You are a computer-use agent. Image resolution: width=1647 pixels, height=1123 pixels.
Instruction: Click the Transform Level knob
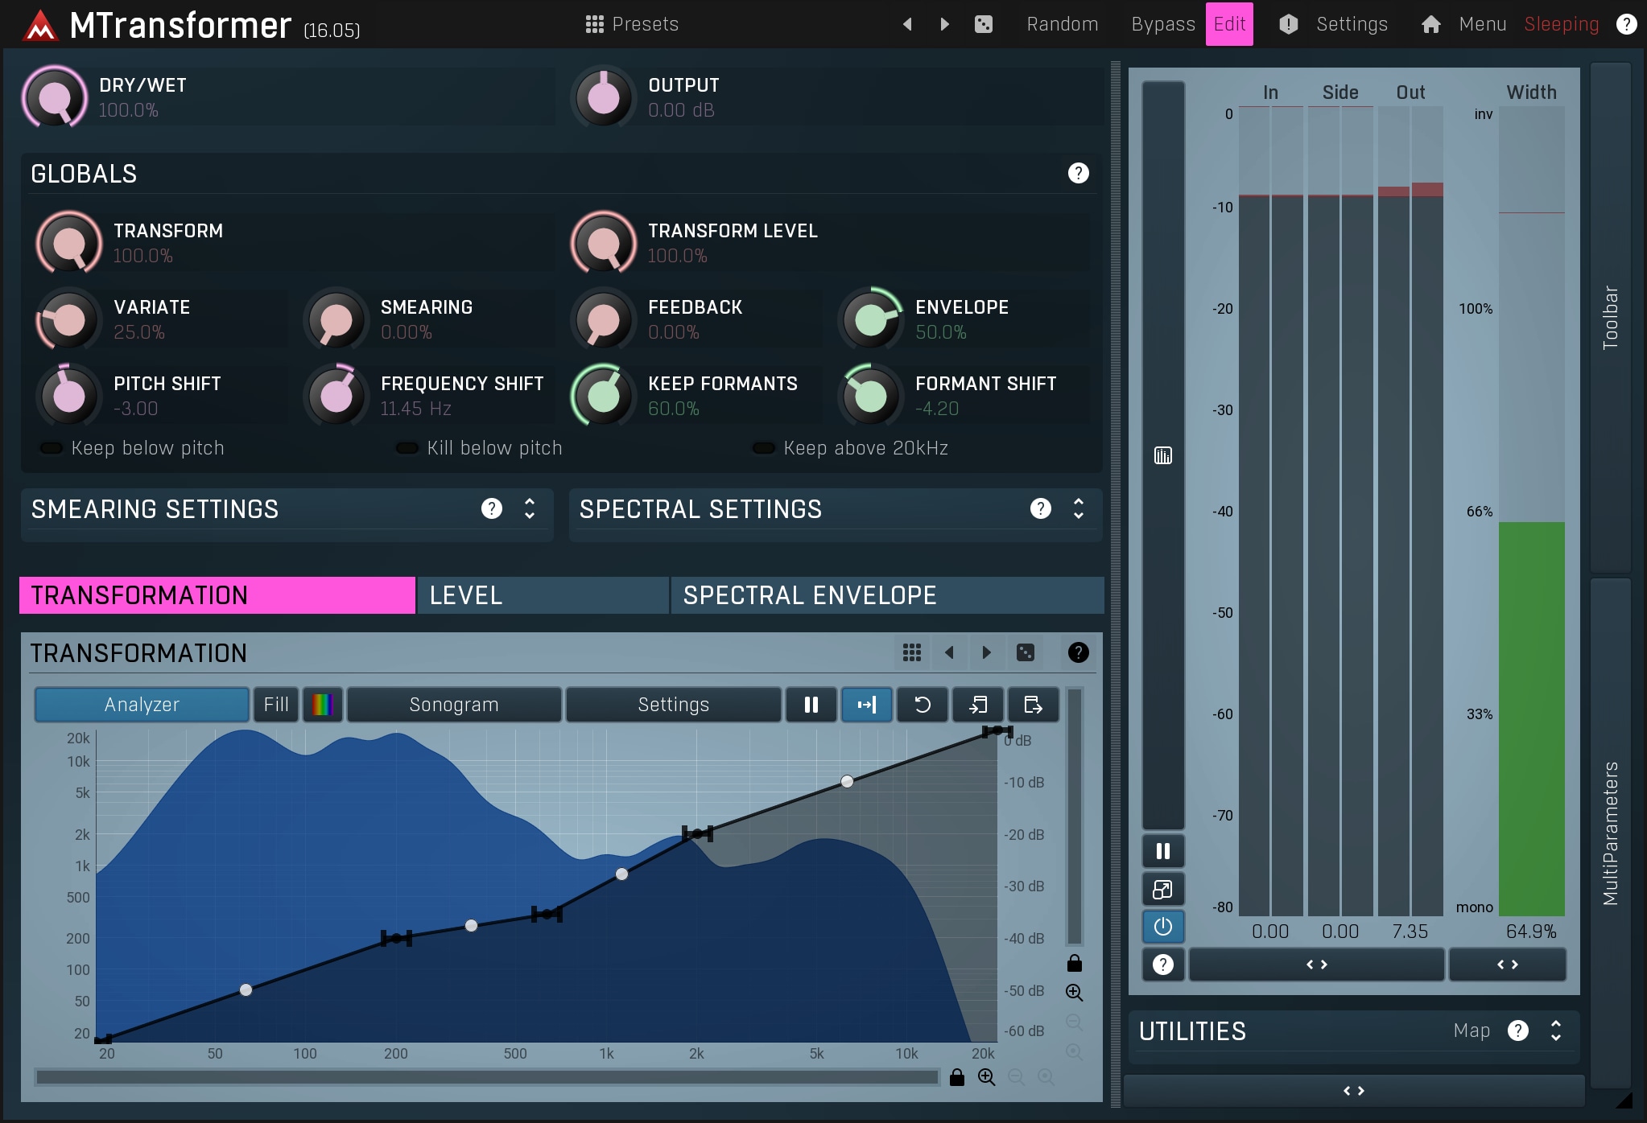coord(603,243)
